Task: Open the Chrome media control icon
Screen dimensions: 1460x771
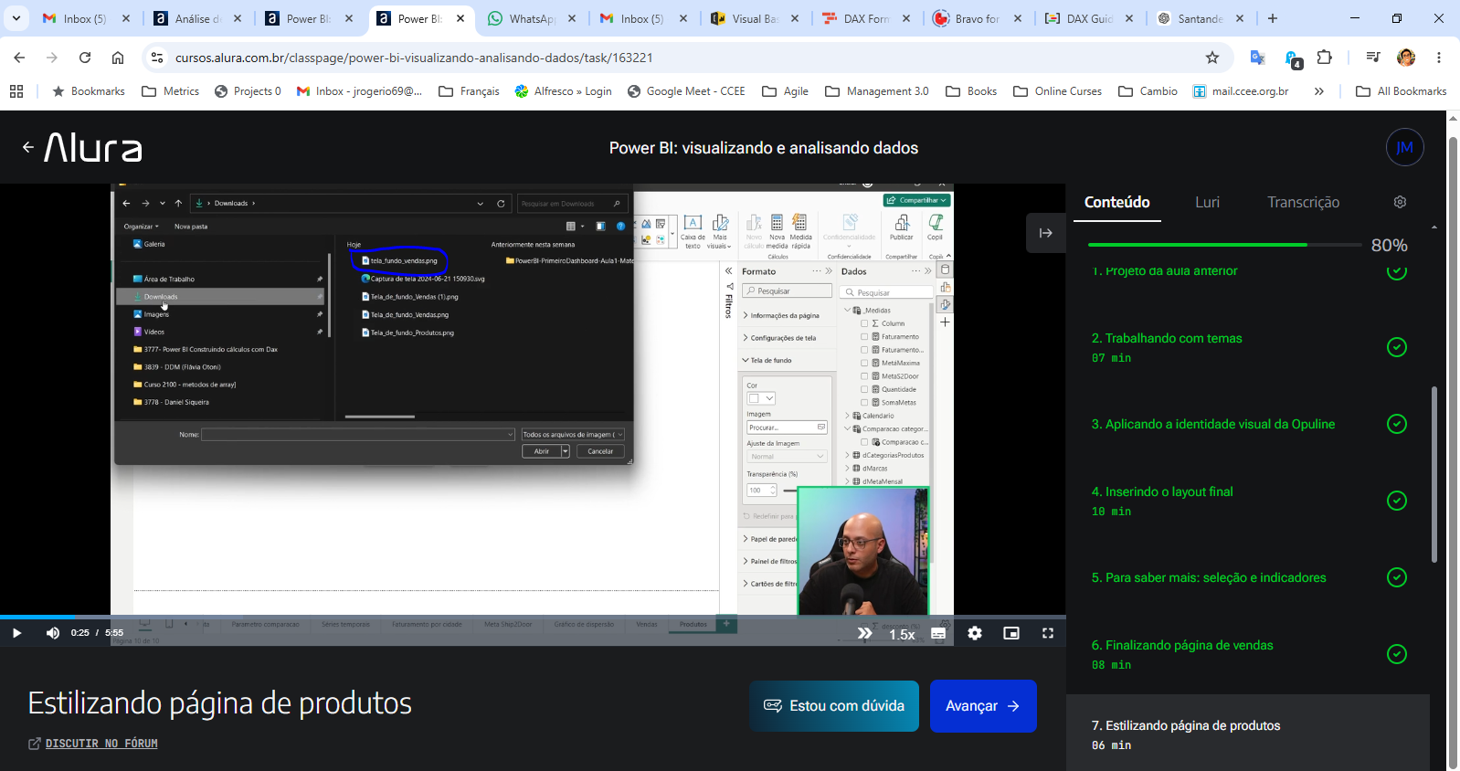Action: coord(1372,58)
